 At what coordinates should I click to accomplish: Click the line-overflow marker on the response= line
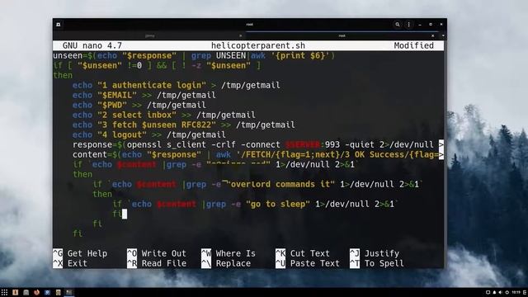441,144
